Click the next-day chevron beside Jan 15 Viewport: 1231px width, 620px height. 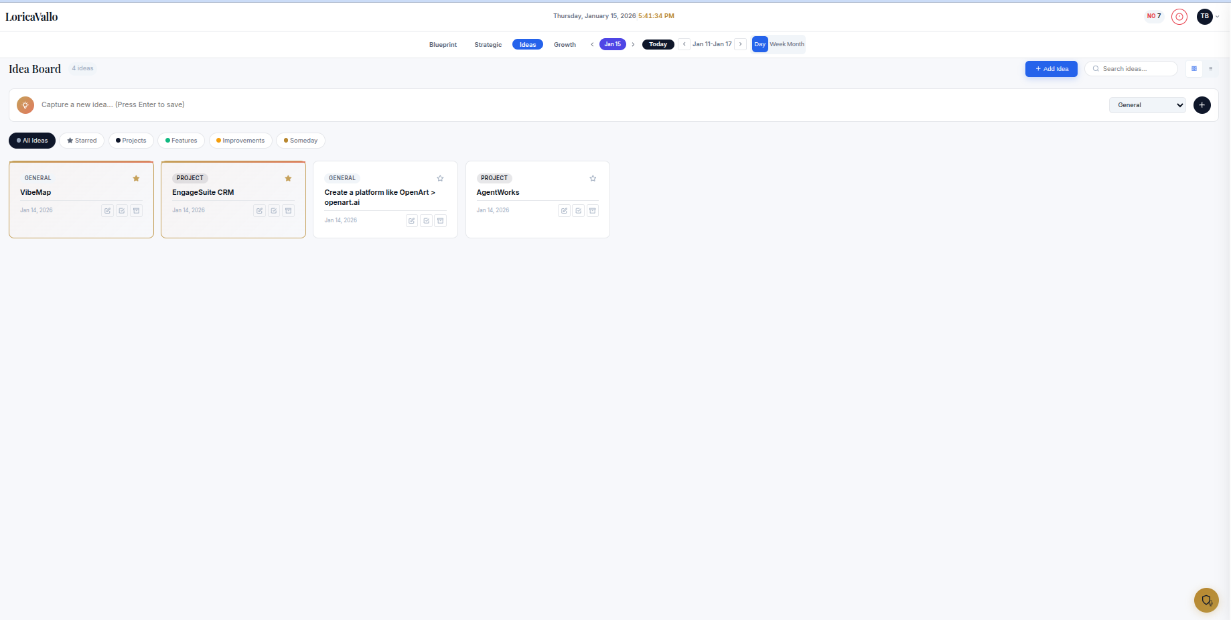point(633,44)
